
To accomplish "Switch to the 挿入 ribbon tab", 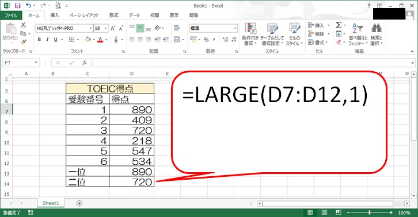I will pyautogui.click(x=54, y=15).
